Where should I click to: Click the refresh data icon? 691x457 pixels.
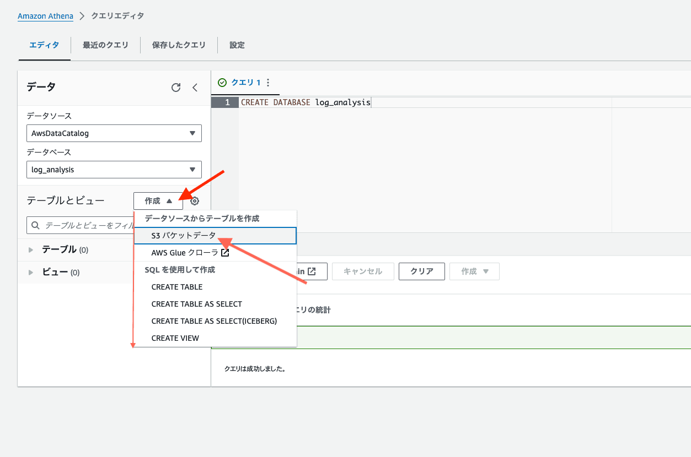(176, 88)
